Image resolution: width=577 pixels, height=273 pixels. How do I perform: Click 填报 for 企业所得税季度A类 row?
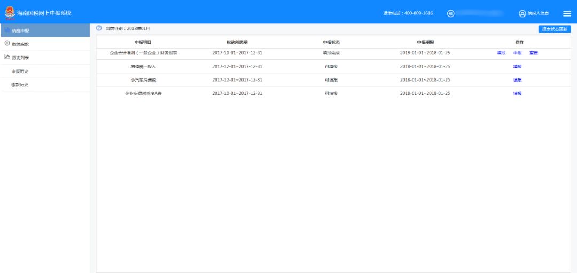[x=517, y=93]
